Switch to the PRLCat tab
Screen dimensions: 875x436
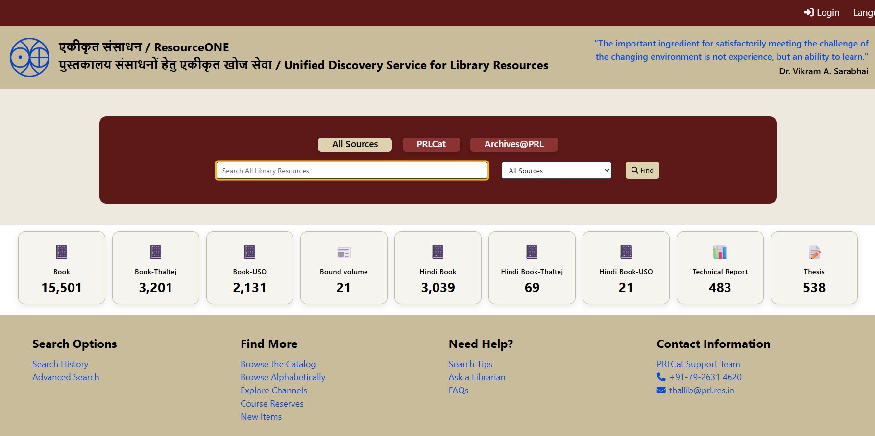(431, 144)
